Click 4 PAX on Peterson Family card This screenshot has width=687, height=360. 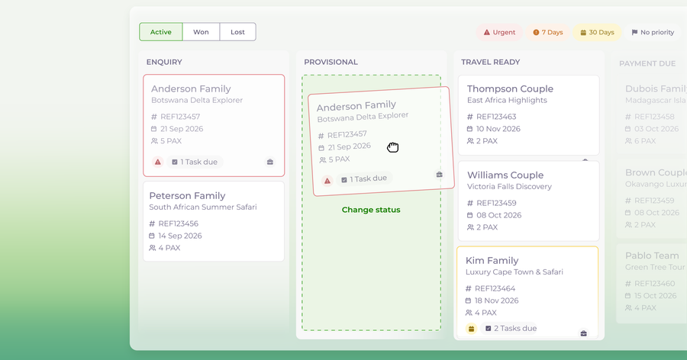pos(169,248)
